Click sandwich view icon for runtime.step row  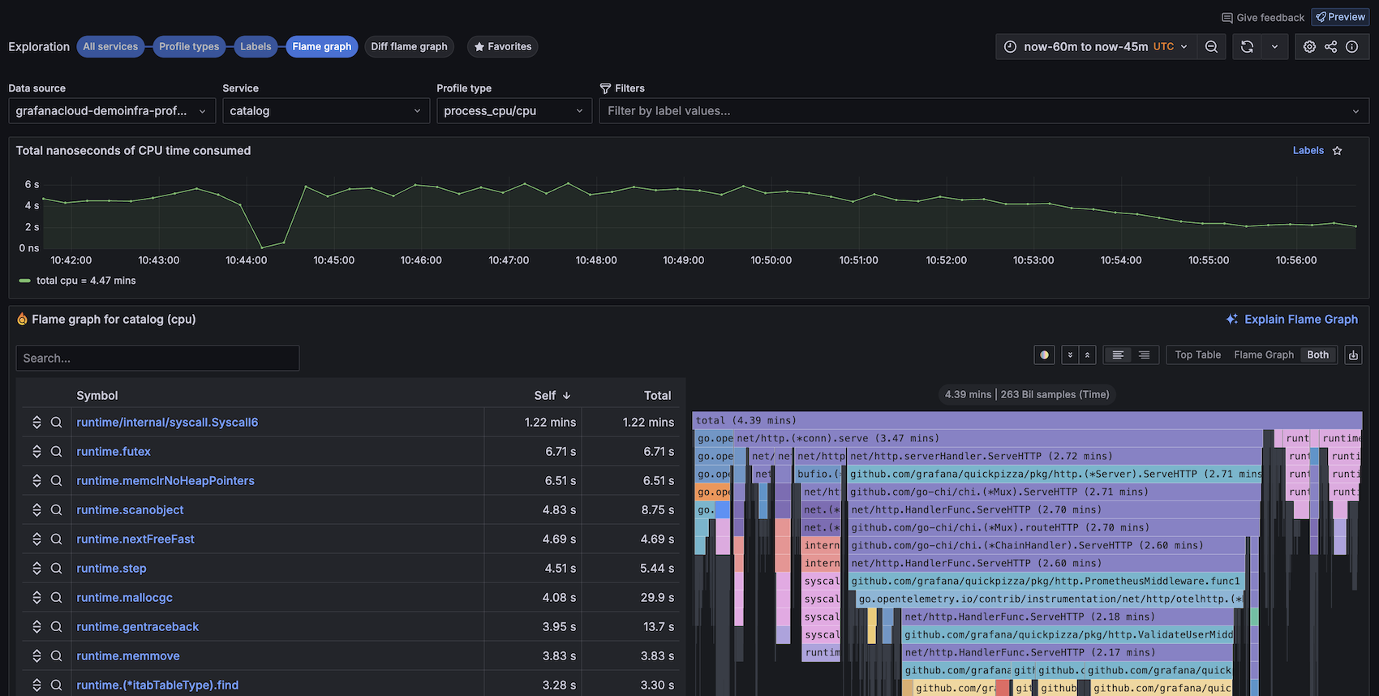[37, 569]
